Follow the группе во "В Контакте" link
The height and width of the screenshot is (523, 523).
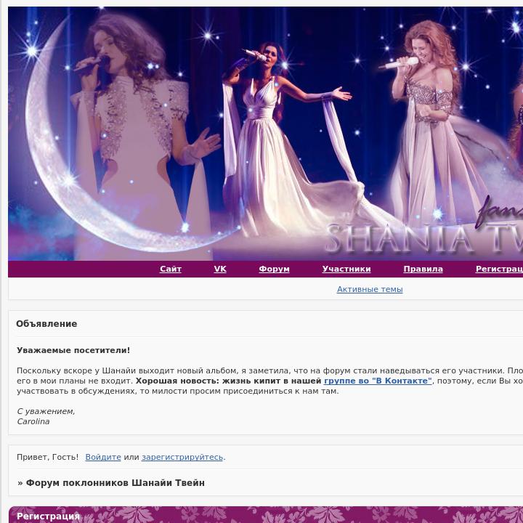click(x=378, y=381)
